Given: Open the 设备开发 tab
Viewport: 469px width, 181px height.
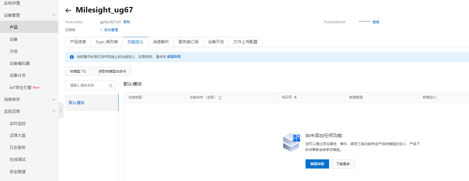Looking at the screenshot, I should pos(216,42).
